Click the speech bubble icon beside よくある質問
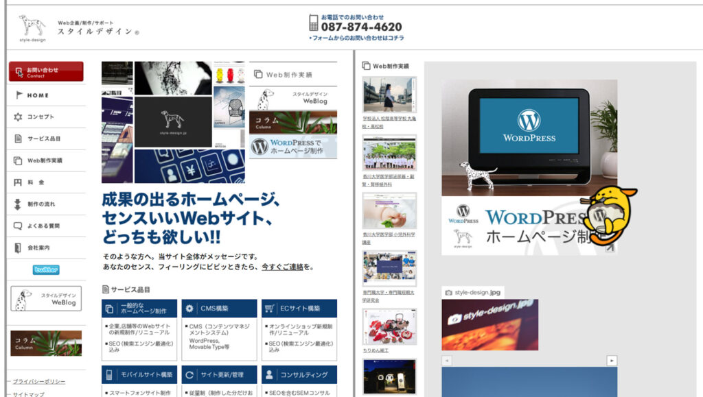703x397 pixels. tap(18, 226)
